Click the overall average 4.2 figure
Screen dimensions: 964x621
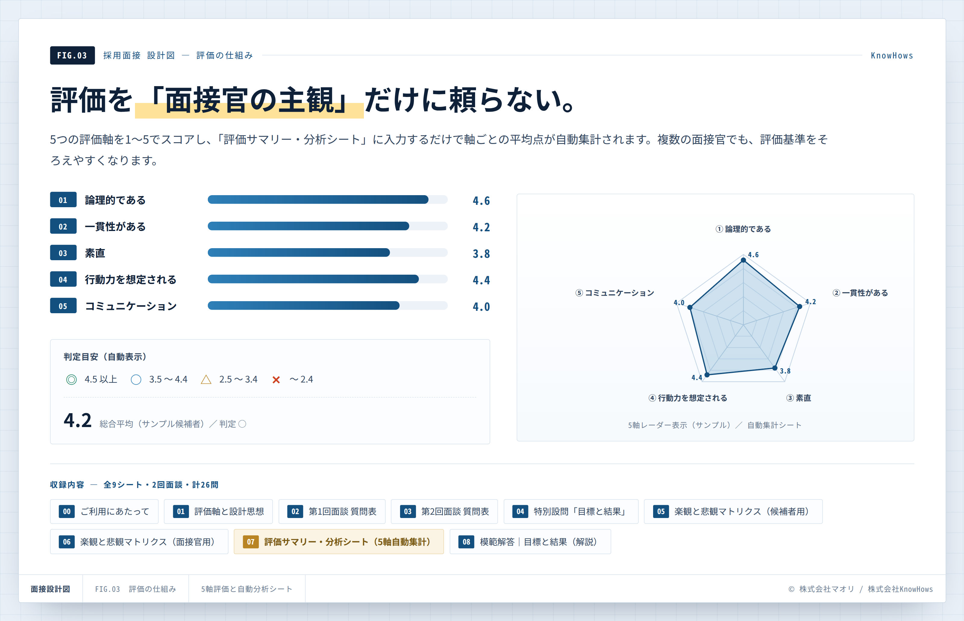[77, 421]
